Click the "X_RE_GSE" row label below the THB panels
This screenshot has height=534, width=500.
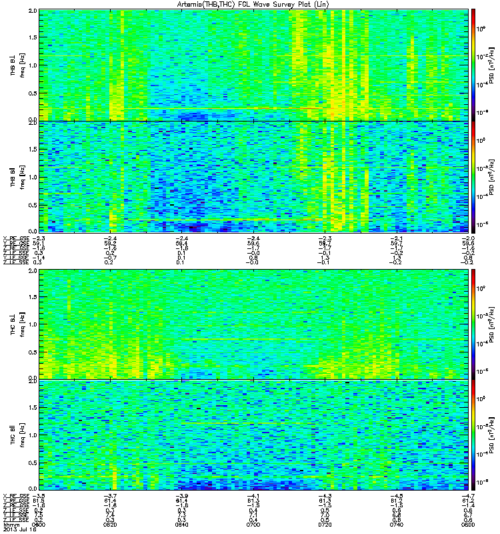tap(16, 238)
